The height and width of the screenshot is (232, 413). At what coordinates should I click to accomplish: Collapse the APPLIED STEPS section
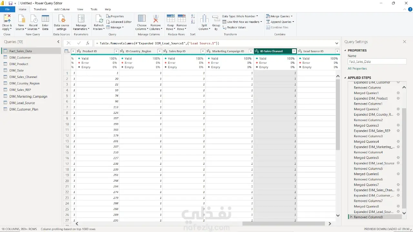click(x=345, y=78)
